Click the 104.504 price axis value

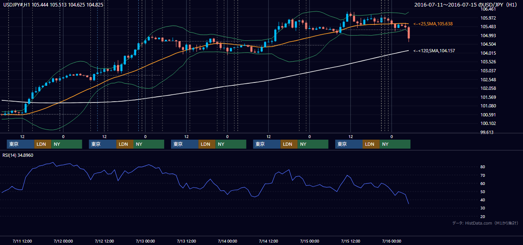(x=488, y=44)
